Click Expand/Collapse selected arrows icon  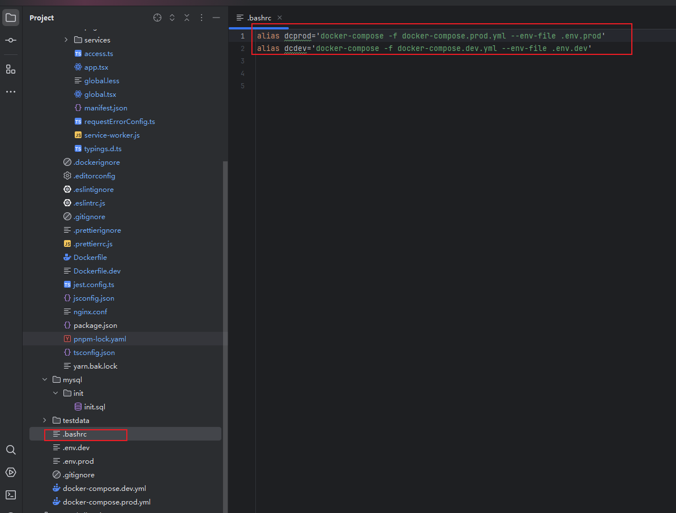click(x=172, y=18)
